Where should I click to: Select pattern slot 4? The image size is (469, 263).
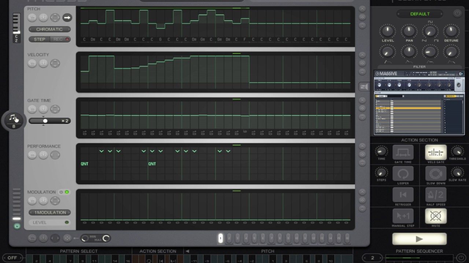click(246, 238)
